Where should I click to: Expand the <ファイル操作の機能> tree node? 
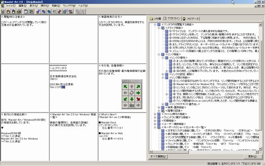(x=155, y=114)
